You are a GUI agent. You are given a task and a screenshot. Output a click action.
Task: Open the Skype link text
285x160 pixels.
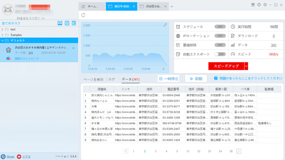(x=10, y=156)
